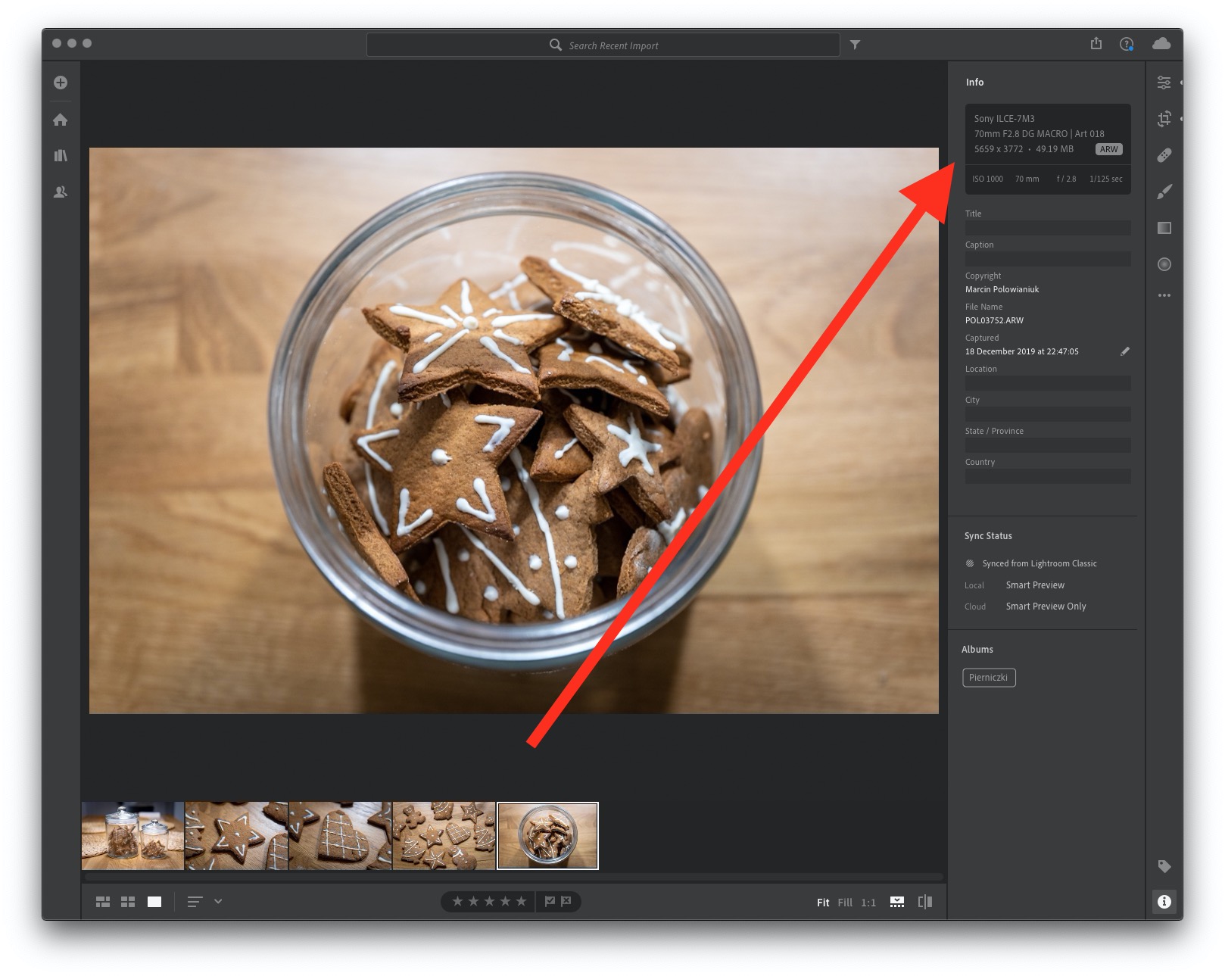
Task: Switch to Square Grid view
Action: (128, 902)
